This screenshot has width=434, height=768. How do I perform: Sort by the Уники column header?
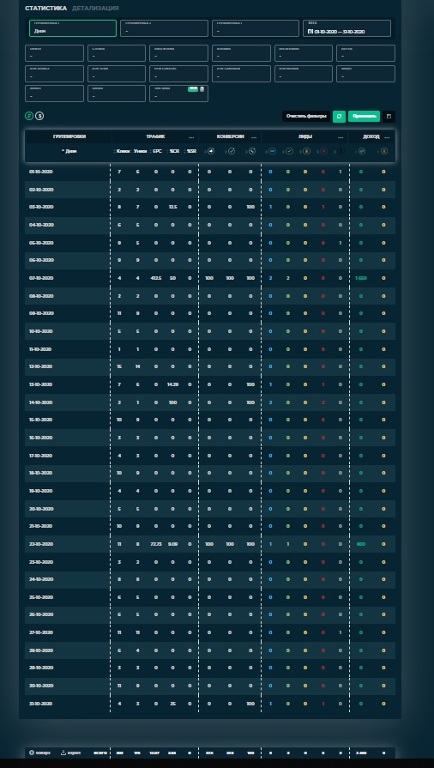coord(141,151)
